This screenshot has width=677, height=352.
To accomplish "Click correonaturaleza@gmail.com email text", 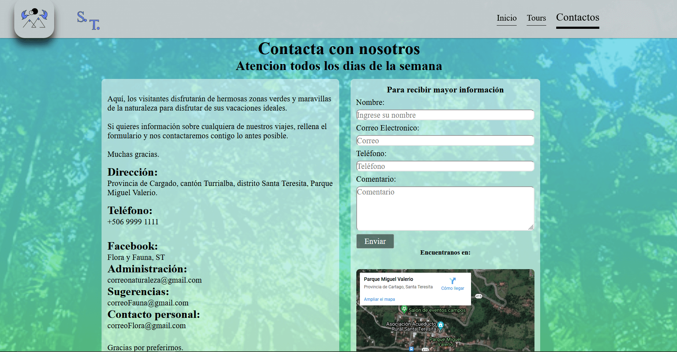I will pyautogui.click(x=154, y=280).
